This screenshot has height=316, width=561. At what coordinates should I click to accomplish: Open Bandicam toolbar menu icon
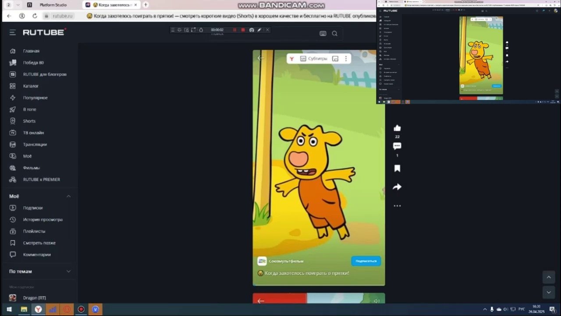point(173,30)
